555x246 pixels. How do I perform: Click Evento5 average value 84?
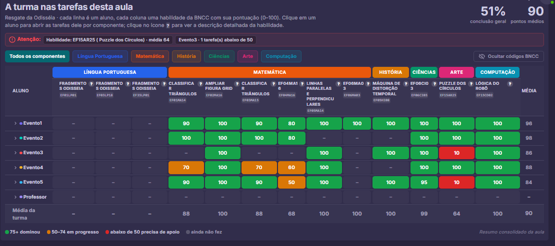coord(529,182)
